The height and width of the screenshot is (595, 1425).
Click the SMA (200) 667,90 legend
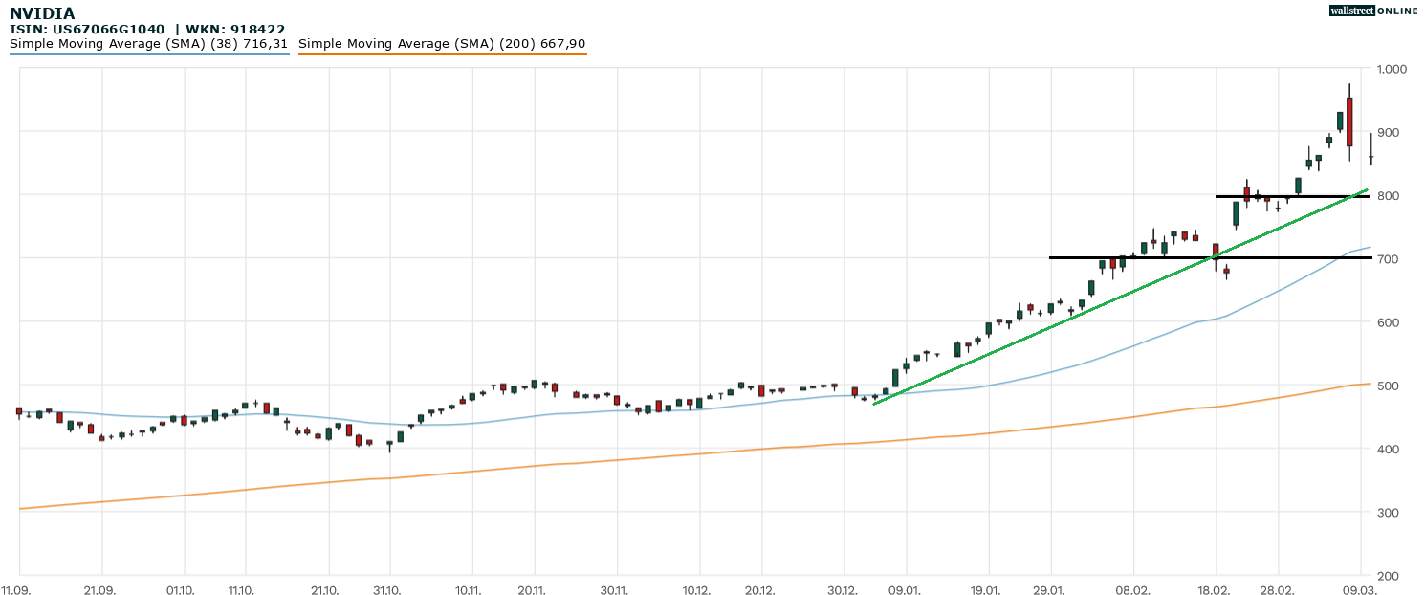[442, 44]
